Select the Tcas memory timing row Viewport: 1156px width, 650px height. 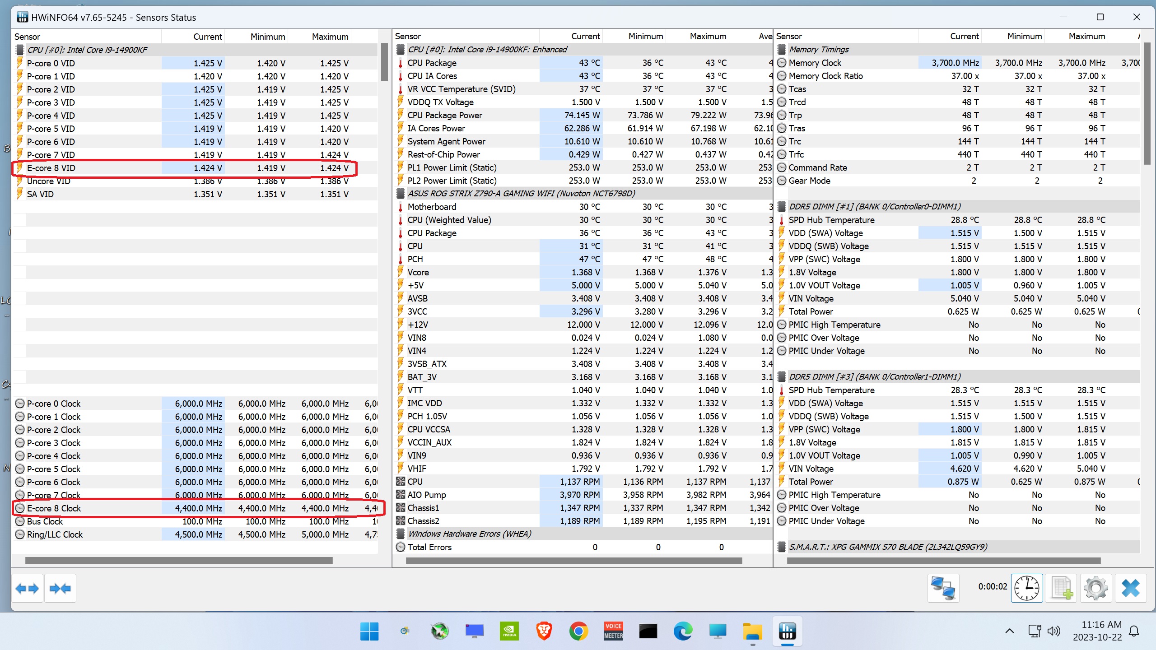pyautogui.click(x=958, y=89)
